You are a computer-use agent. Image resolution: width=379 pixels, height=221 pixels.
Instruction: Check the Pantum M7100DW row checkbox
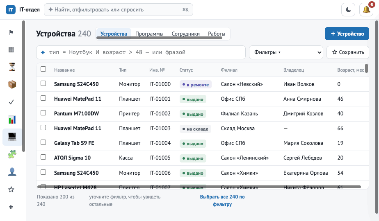pos(43,113)
